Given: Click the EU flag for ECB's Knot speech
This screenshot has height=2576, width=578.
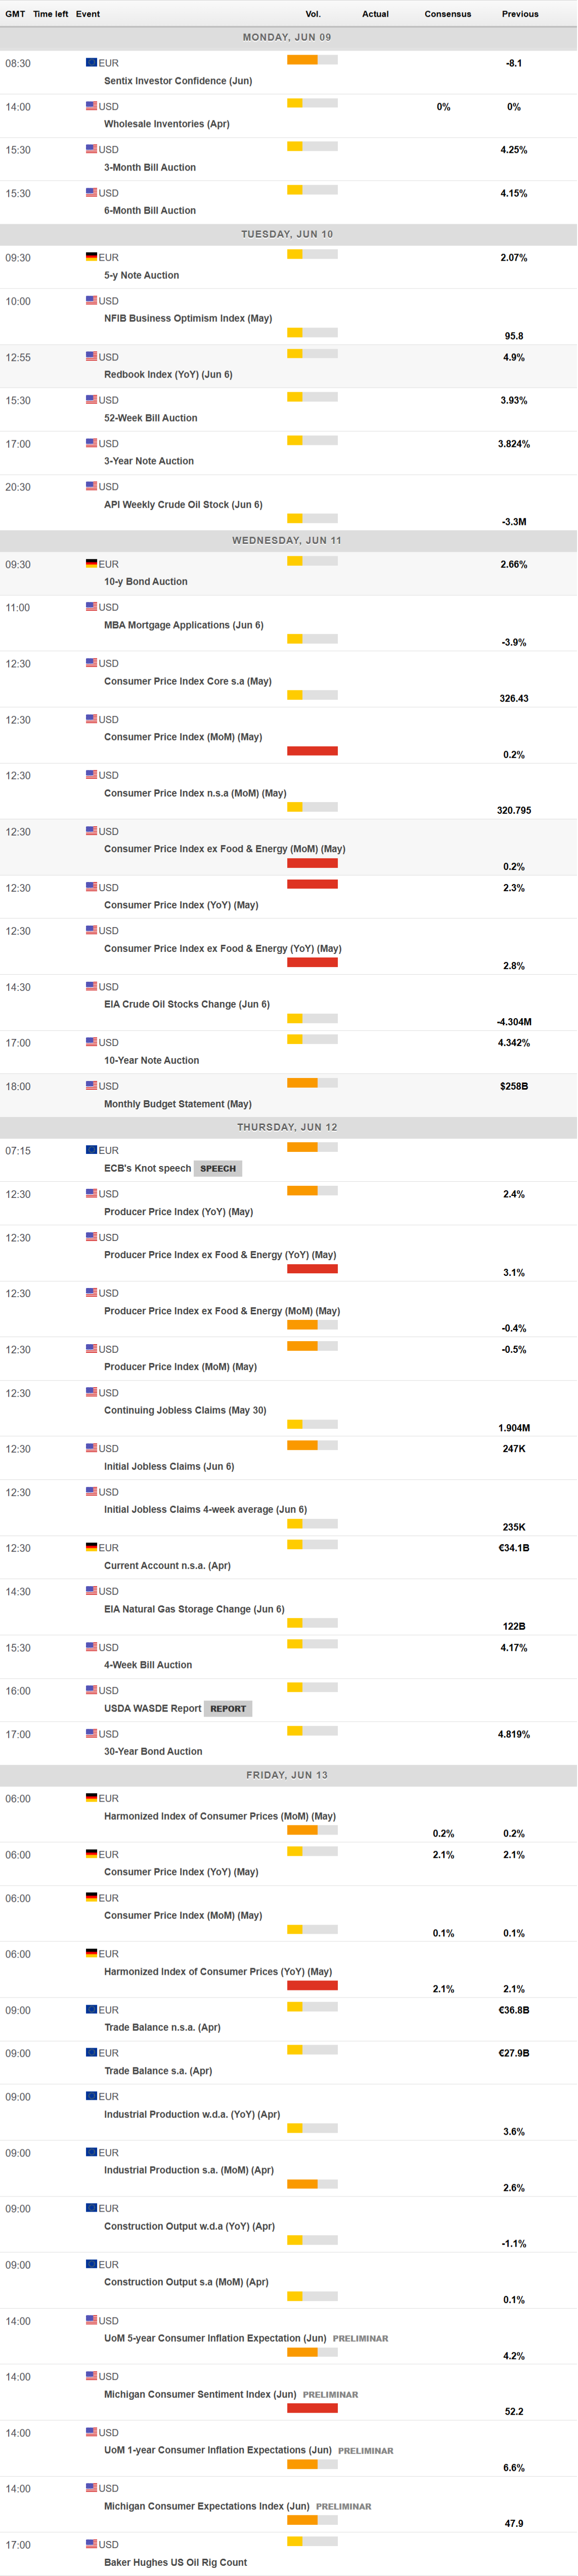Looking at the screenshot, I should pyautogui.click(x=91, y=1150).
